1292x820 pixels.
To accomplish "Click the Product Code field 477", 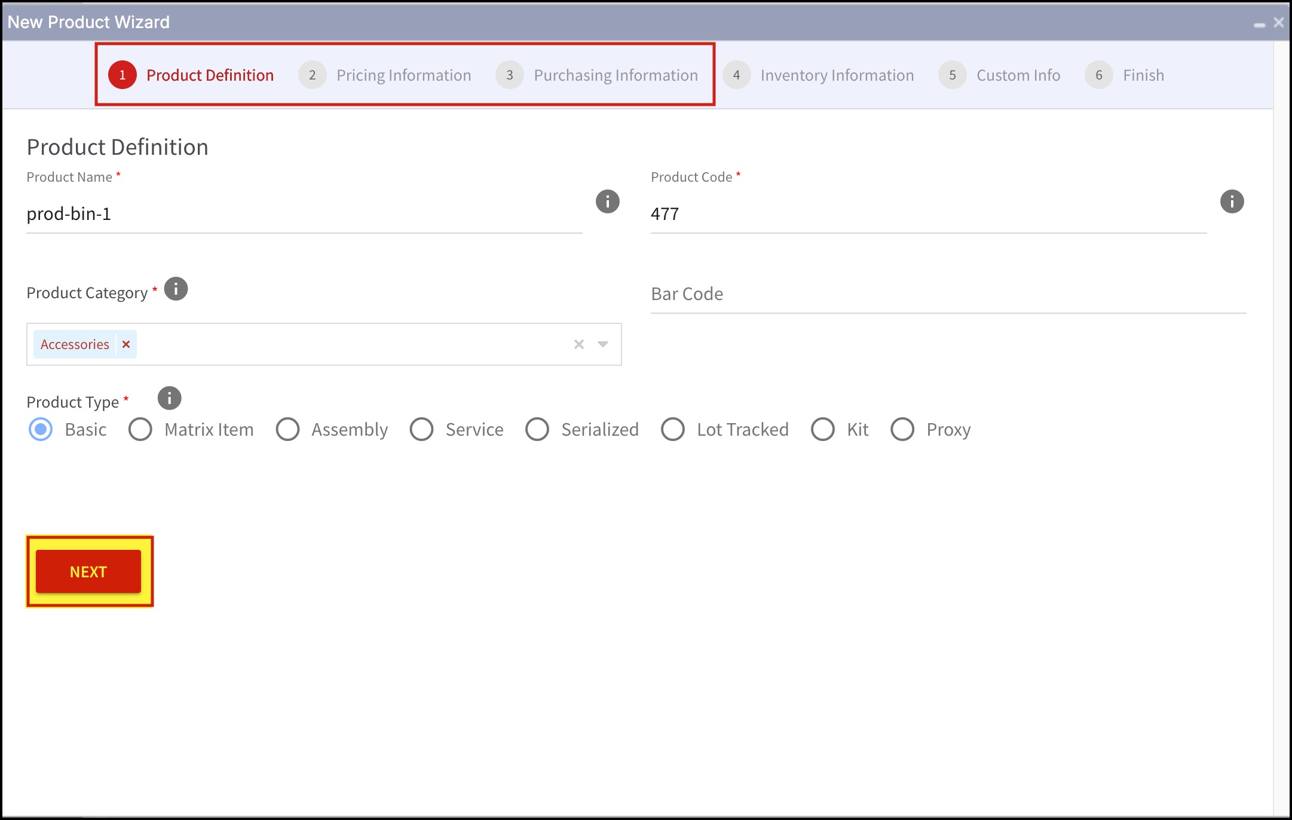I will [x=928, y=214].
